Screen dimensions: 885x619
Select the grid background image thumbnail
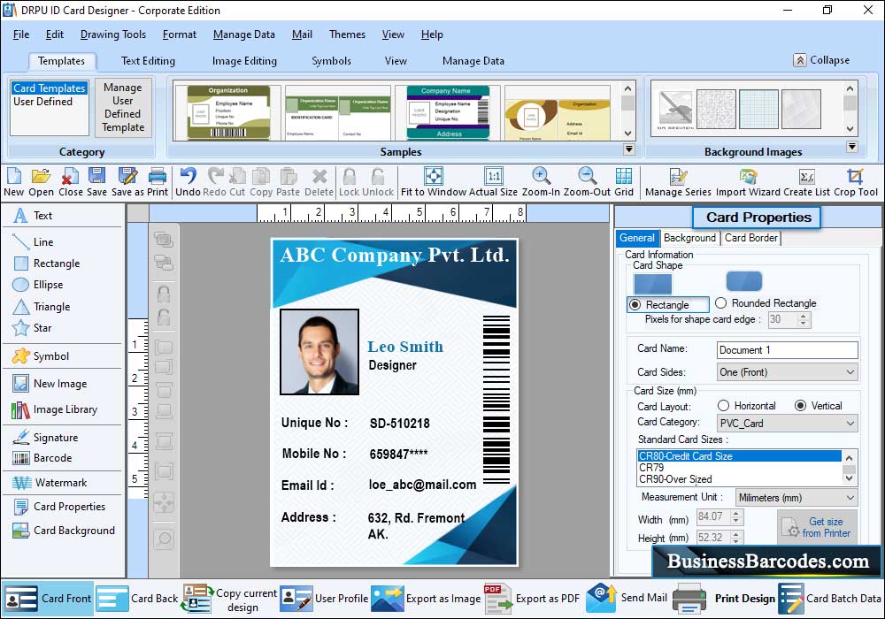coord(758,110)
